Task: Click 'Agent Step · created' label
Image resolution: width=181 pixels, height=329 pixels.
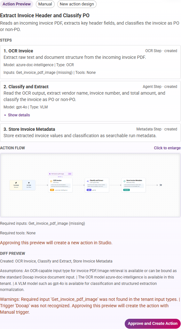Action: [x=160, y=86]
